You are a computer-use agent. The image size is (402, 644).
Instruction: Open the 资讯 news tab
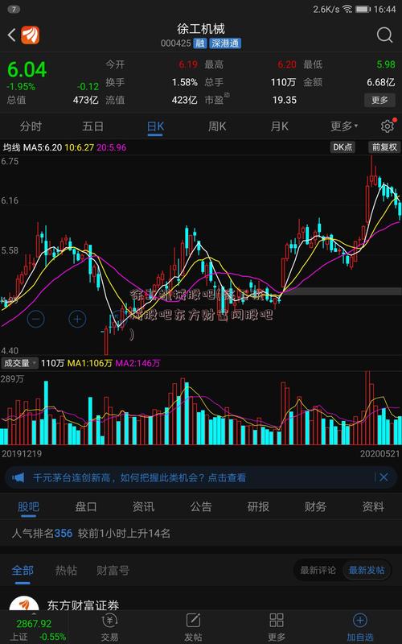click(x=143, y=506)
